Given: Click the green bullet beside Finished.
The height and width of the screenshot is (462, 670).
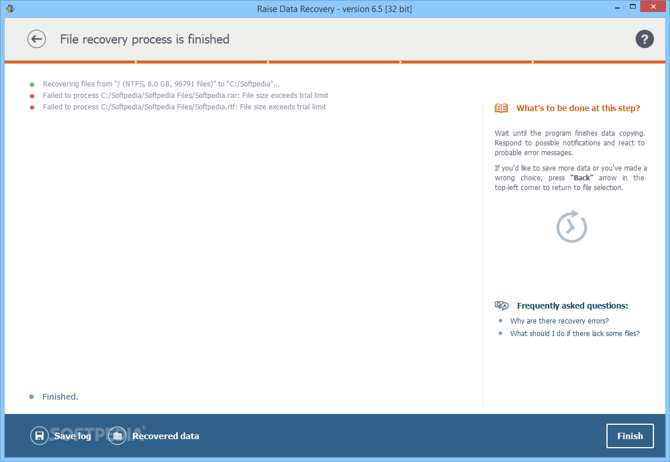Looking at the screenshot, I should tap(31, 397).
